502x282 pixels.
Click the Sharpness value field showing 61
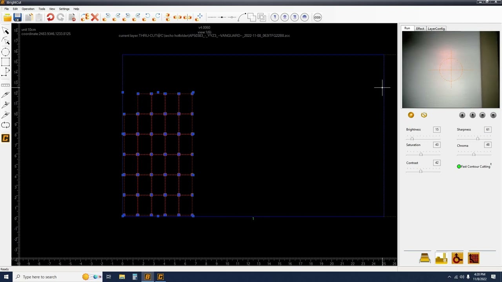[x=487, y=130]
